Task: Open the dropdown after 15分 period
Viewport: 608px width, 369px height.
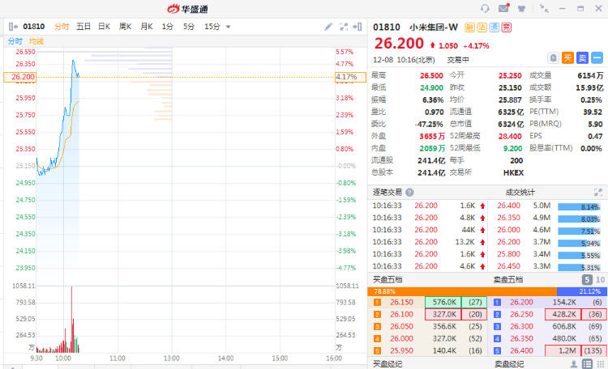Action: pyautogui.click(x=228, y=27)
